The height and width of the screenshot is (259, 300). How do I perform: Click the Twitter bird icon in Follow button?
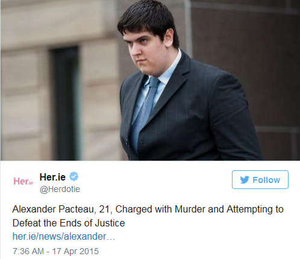tap(245, 180)
